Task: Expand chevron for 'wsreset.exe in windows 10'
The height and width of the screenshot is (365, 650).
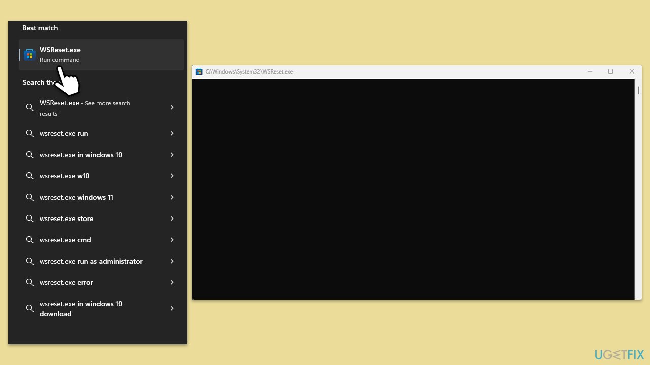Action: (172, 155)
